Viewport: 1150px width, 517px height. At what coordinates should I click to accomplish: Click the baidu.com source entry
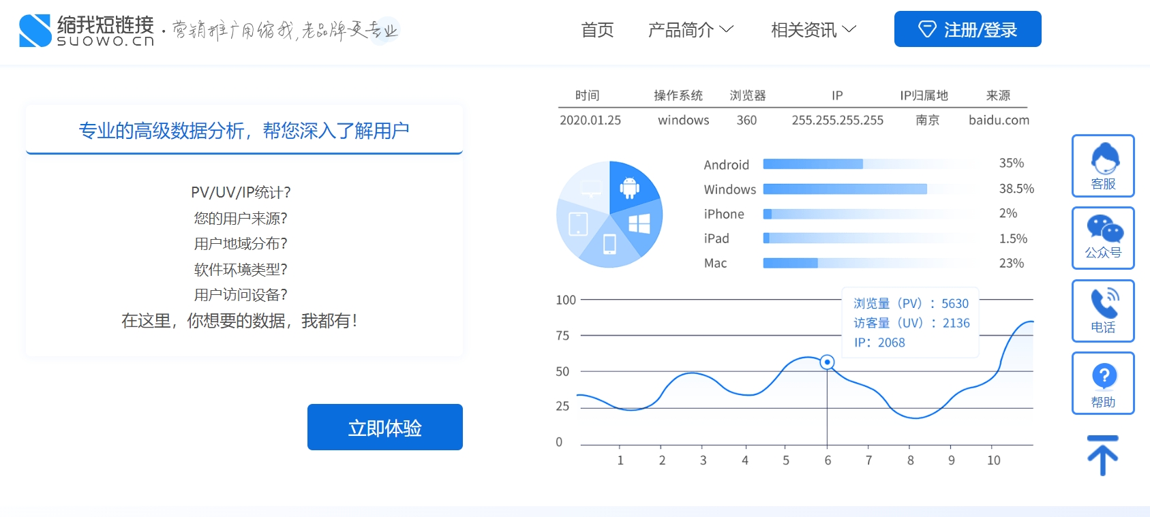coord(999,121)
